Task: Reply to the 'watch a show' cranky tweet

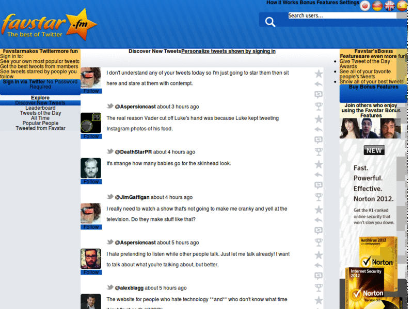Action: (x=319, y=220)
